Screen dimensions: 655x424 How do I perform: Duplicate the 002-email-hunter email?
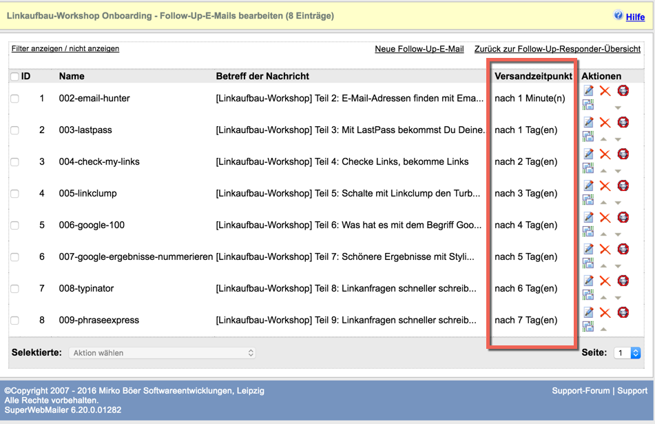588,105
